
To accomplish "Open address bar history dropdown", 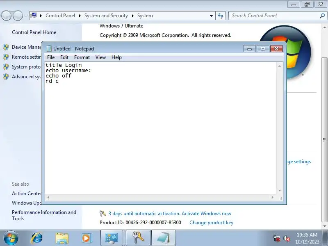I will (x=211, y=16).
